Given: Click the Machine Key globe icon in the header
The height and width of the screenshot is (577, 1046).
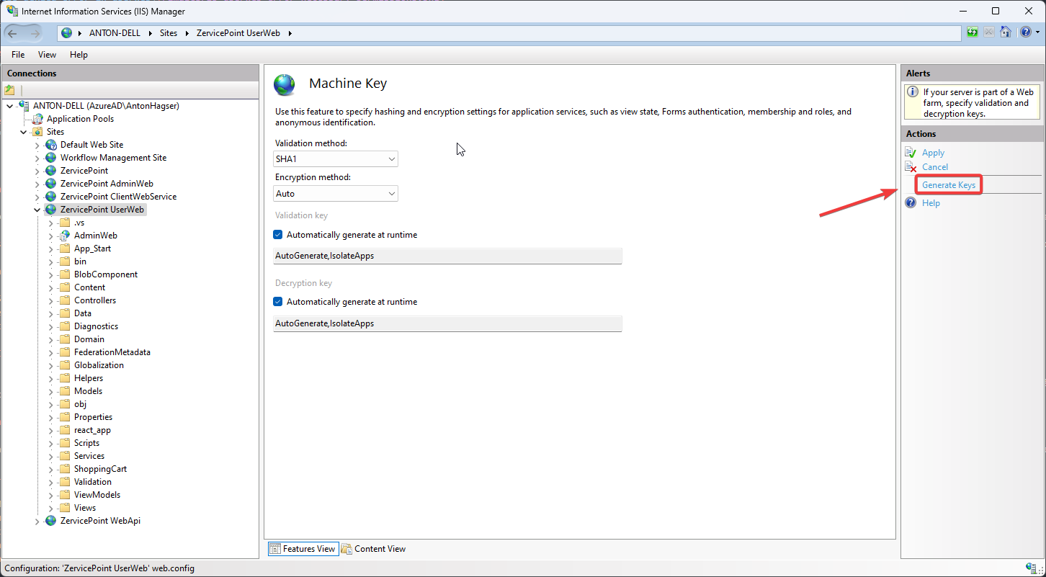Looking at the screenshot, I should pyautogui.click(x=284, y=84).
